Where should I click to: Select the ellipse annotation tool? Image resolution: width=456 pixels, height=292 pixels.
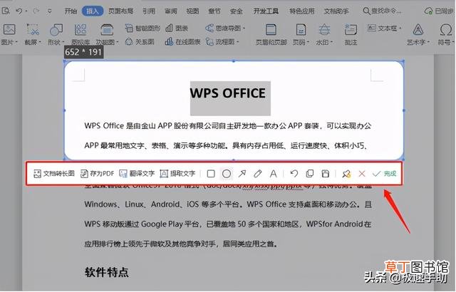click(x=227, y=174)
